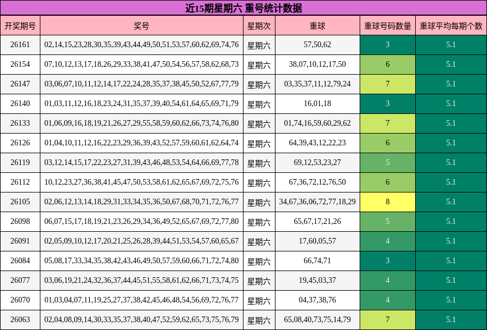This screenshot has width=487, height=330.
Task: Click winning numbers starting 06,07,15,17,18
Action: [141, 222]
